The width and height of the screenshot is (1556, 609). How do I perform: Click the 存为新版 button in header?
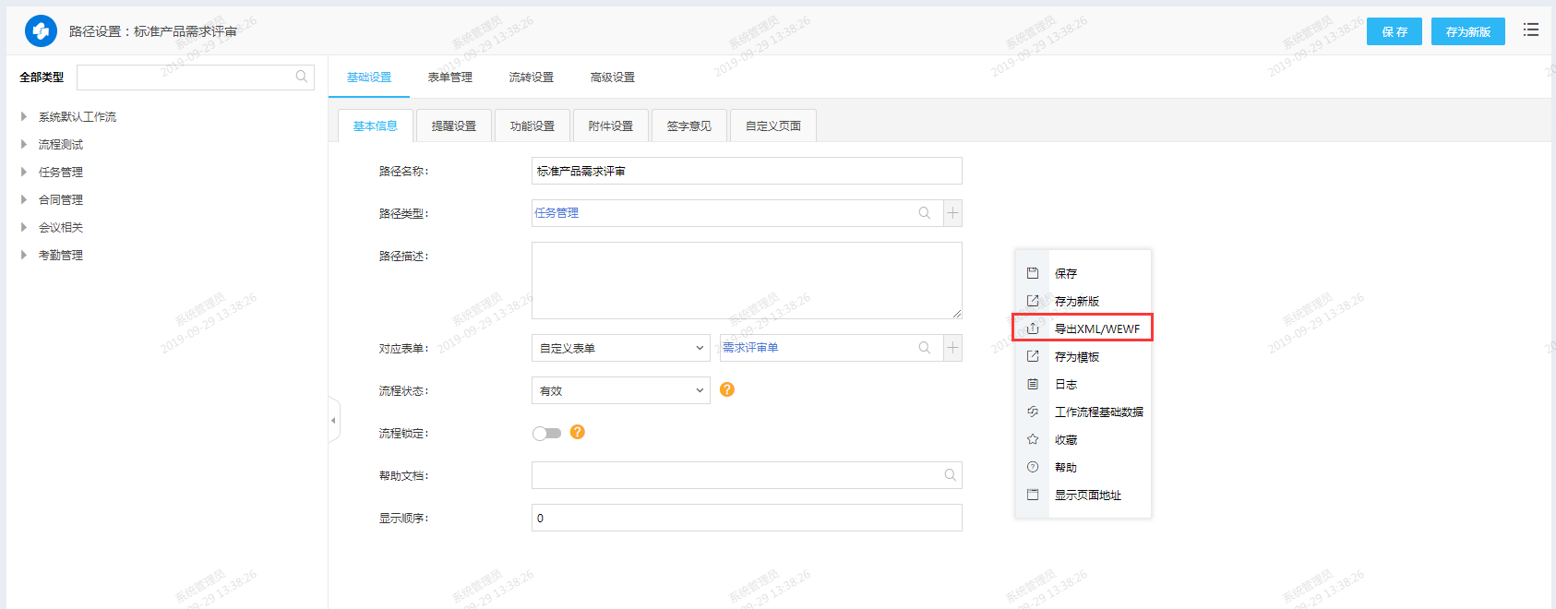coord(1467,31)
